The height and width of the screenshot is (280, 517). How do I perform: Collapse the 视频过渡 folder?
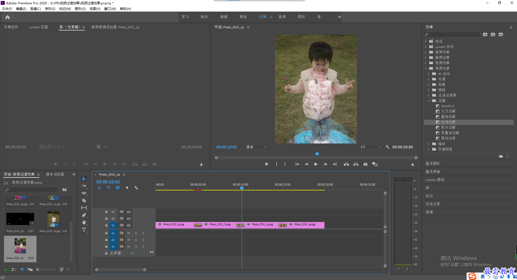coord(426,68)
